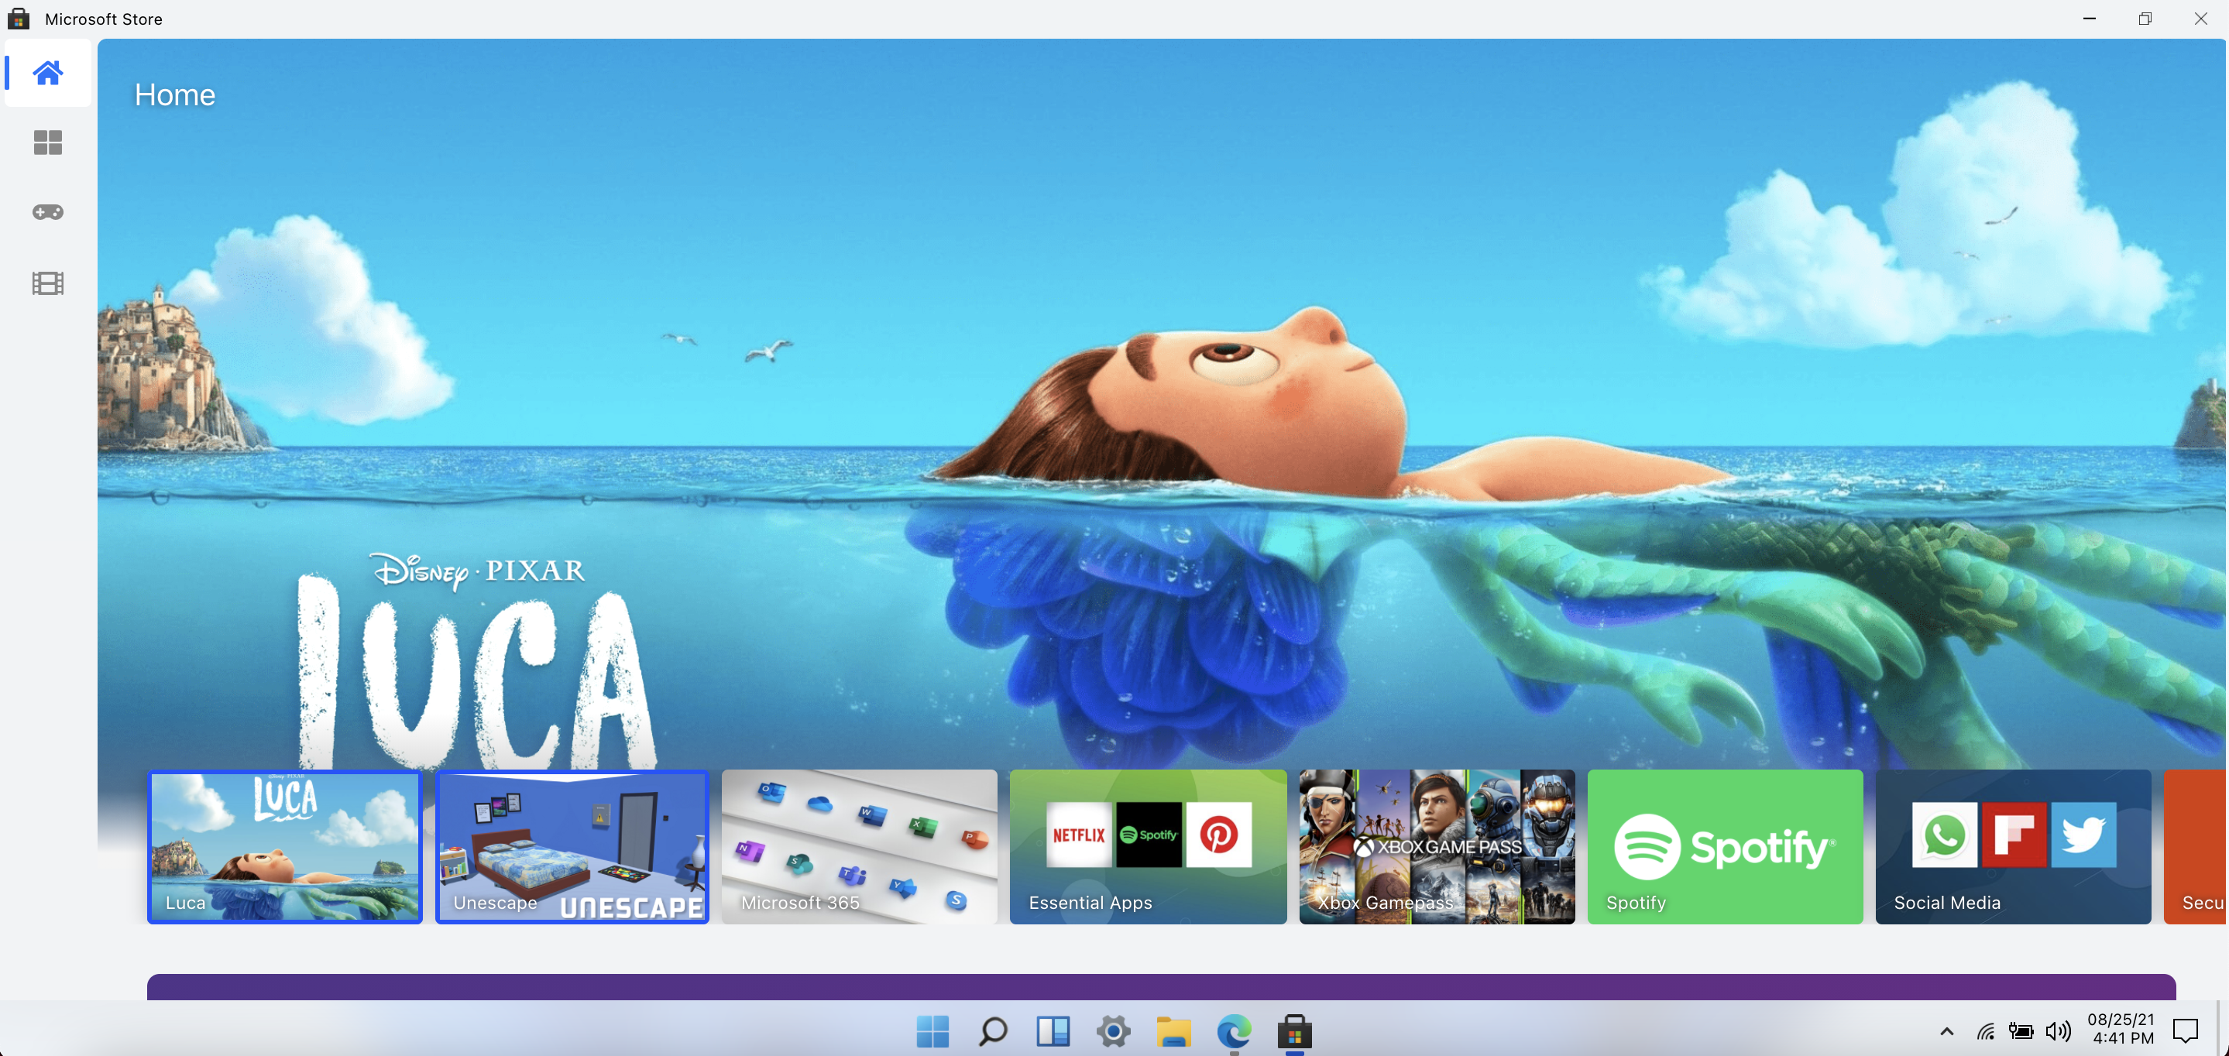Select the Luca carousel thumbnail
2229x1056 pixels.
285,846
